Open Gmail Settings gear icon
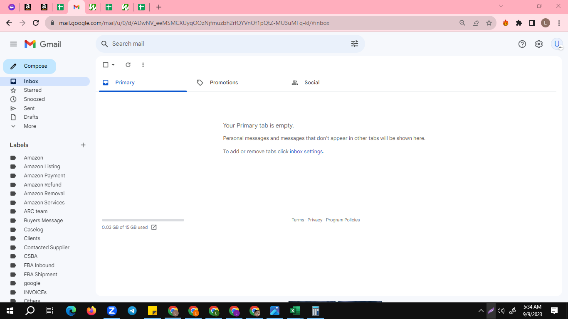The width and height of the screenshot is (568, 319). pos(539,44)
